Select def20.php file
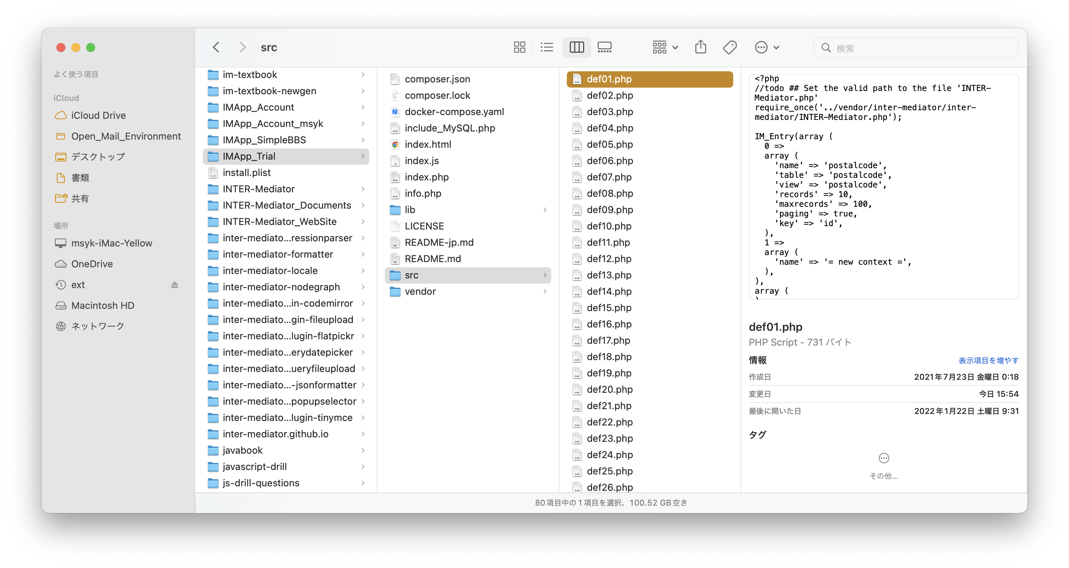 click(649, 389)
